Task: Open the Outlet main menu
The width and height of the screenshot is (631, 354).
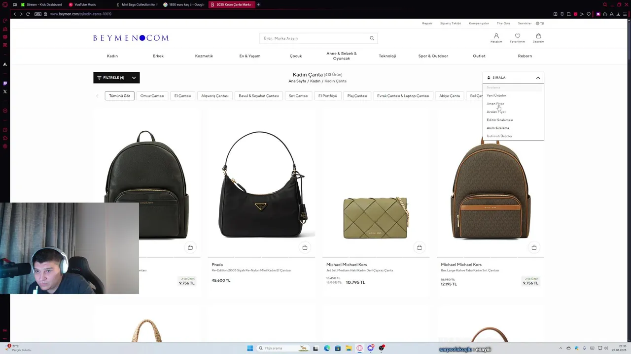Action: click(x=479, y=56)
